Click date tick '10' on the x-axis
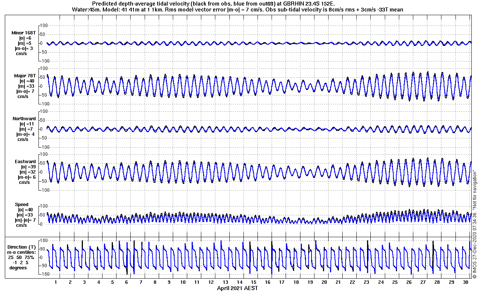481x296 pixels. [183, 282]
